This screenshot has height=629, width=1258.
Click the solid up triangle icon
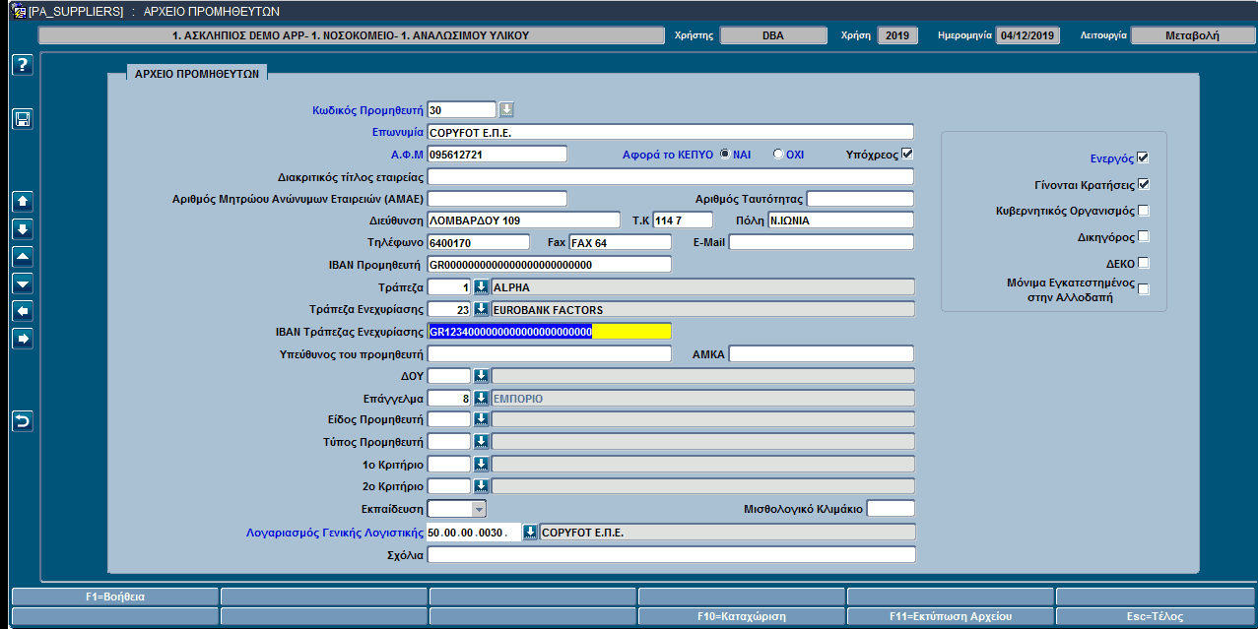click(22, 256)
